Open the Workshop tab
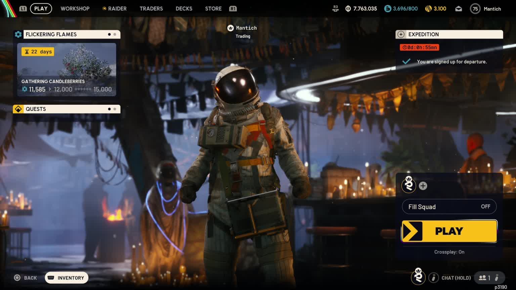516x290 pixels. click(75, 9)
